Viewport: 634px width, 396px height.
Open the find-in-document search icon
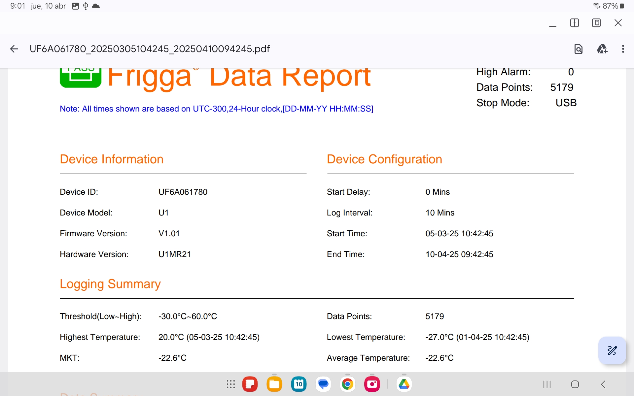578,49
